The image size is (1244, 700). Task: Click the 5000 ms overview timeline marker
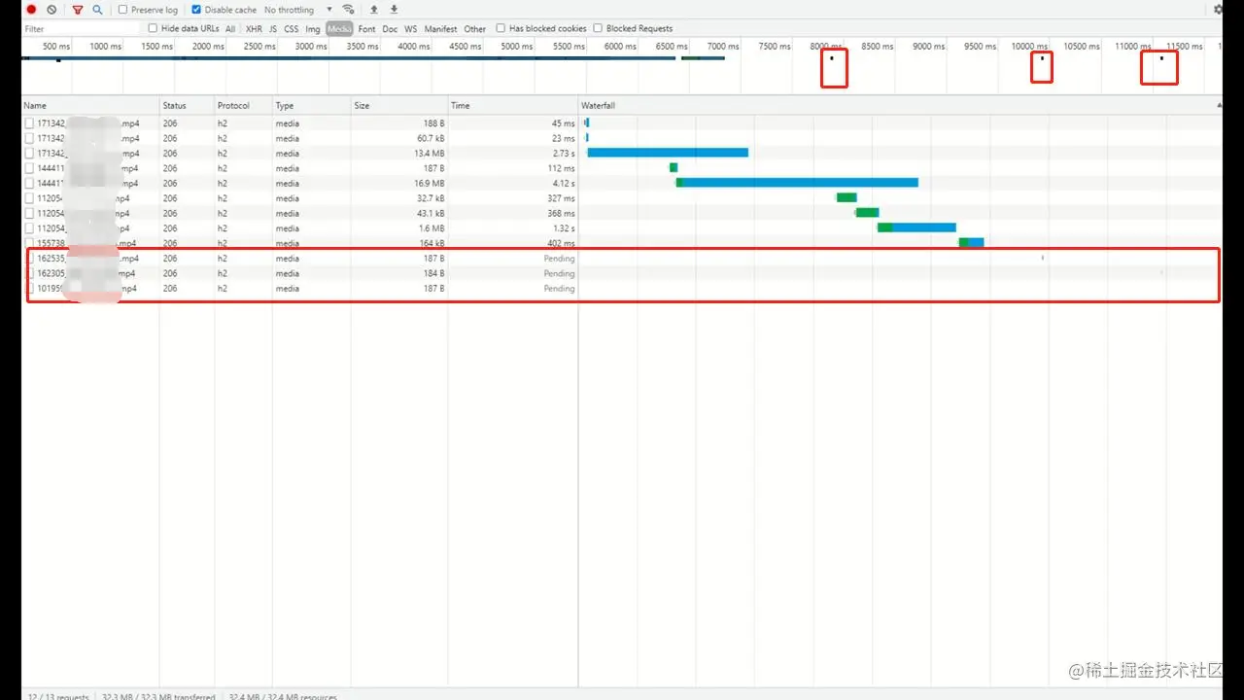pyautogui.click(x=516, y=47)
